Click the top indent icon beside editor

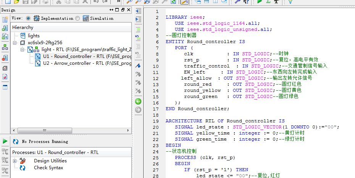click(138, 11)
